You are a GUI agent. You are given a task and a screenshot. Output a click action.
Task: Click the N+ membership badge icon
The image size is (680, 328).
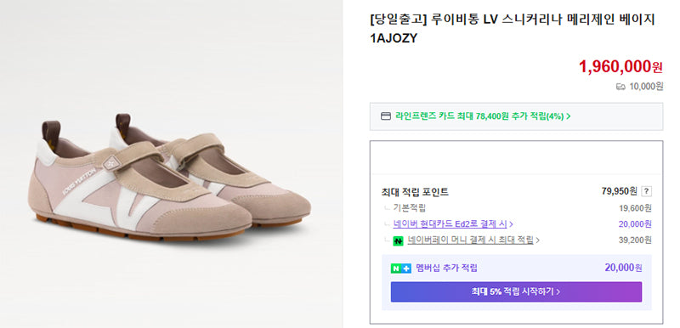coord(400,269)
